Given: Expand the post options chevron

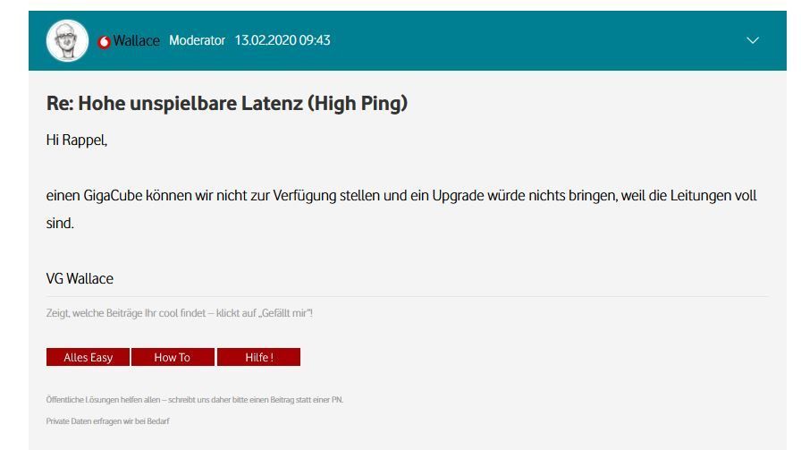Looking at the screenshot, I should tap(753, 40).
